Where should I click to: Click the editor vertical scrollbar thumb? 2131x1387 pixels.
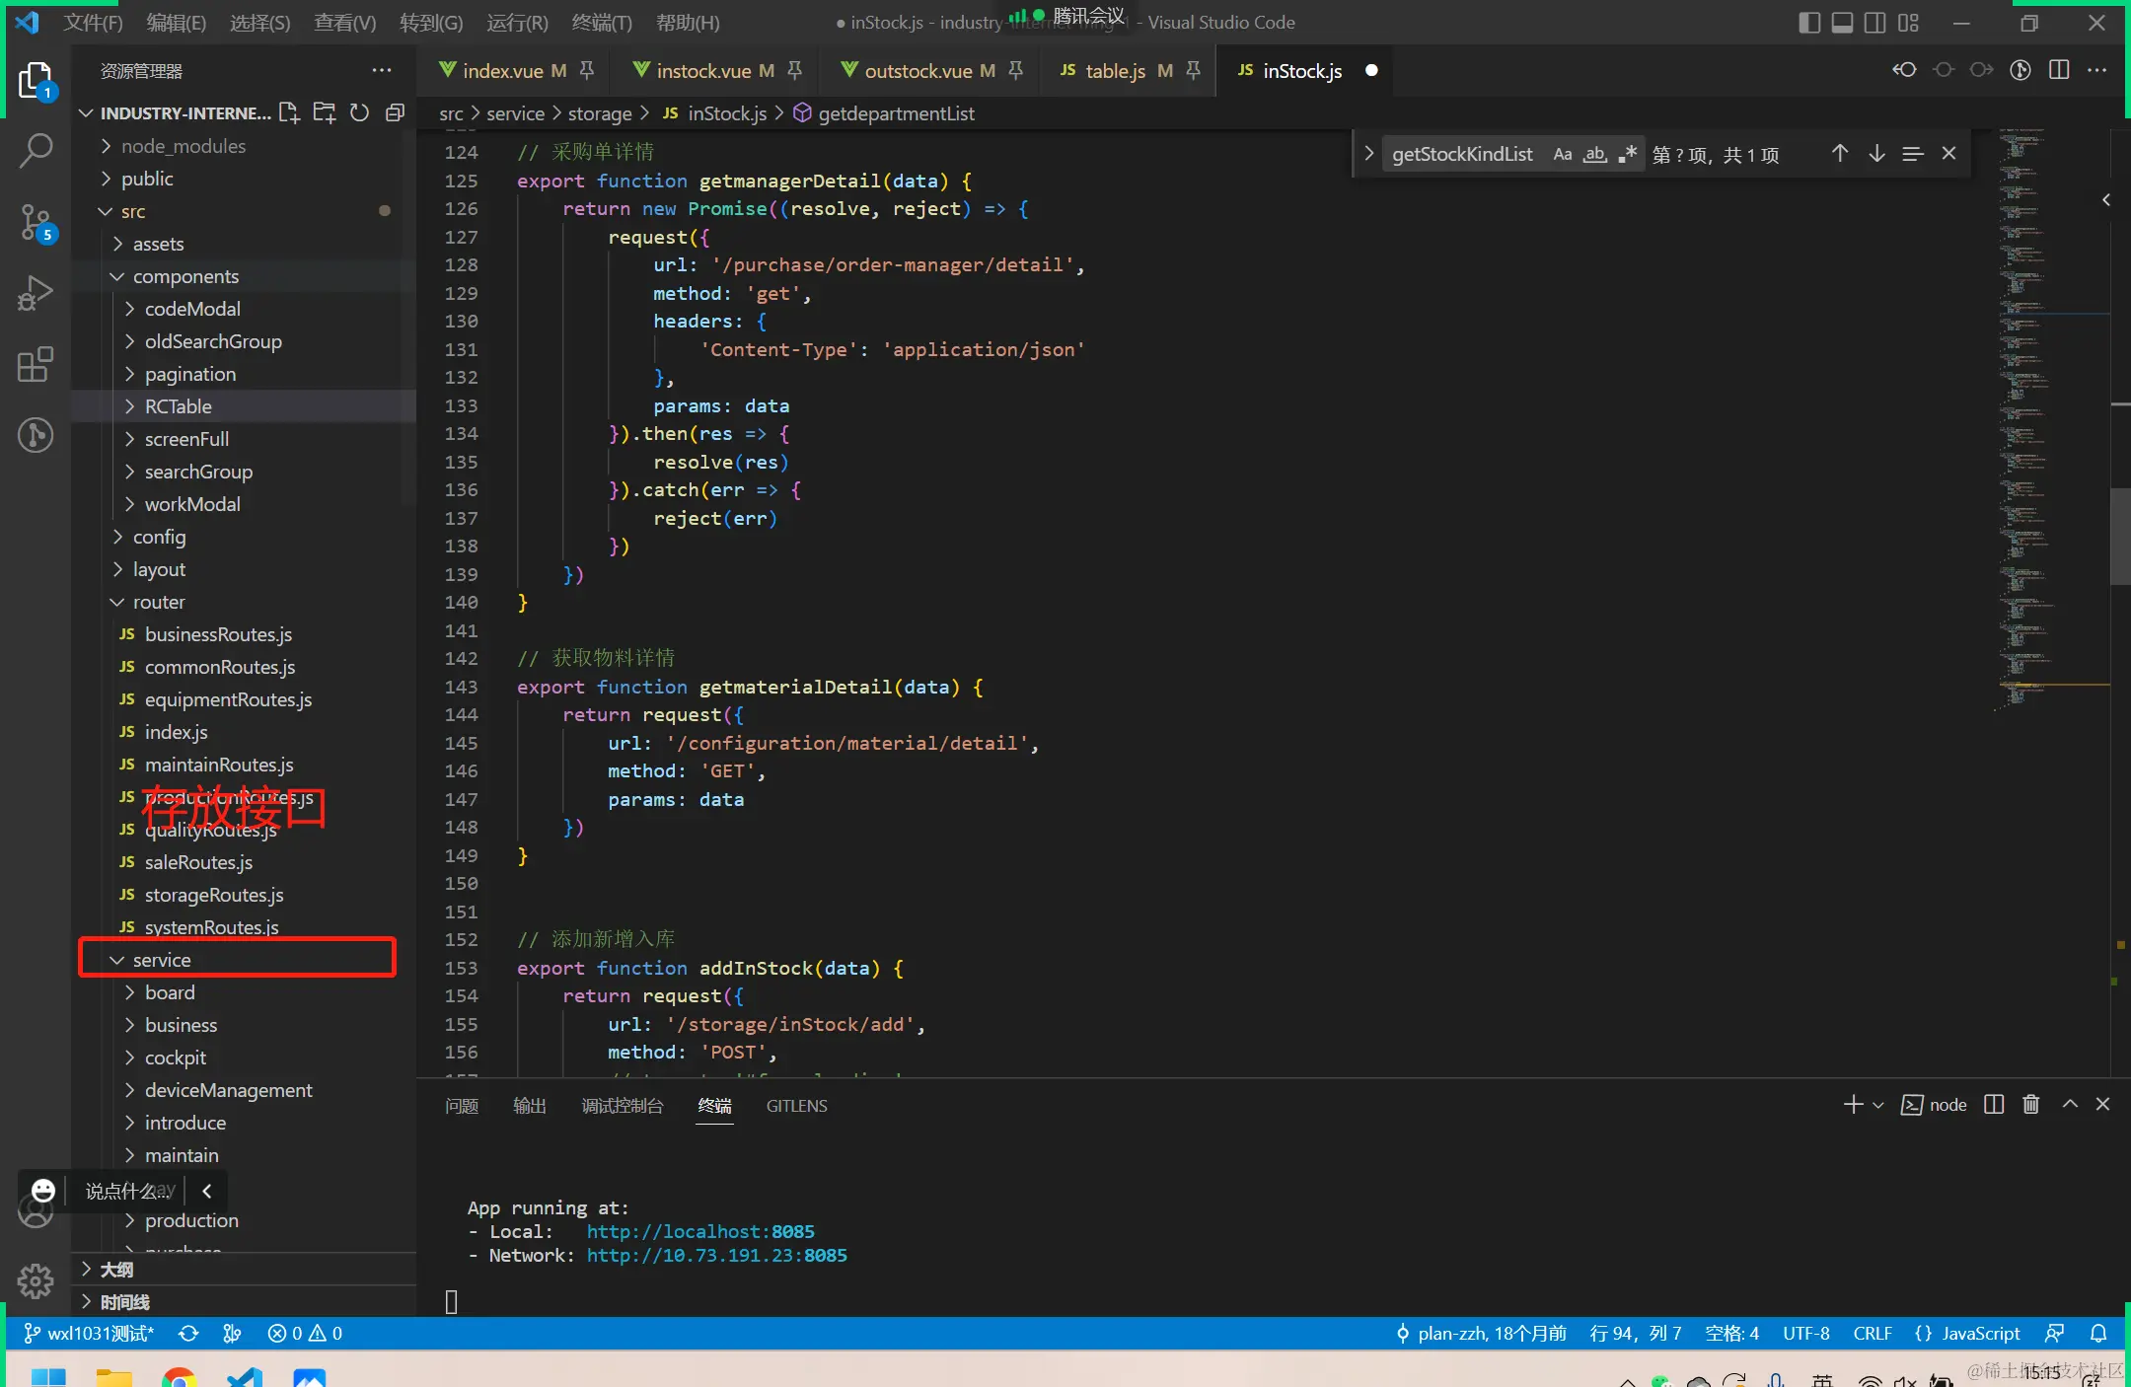(x=2120, y=536)
